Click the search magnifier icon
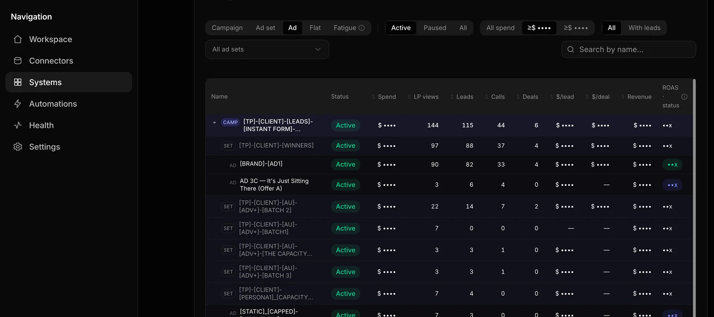The height and width of the screenshot is (317, 714). [570, 49]
